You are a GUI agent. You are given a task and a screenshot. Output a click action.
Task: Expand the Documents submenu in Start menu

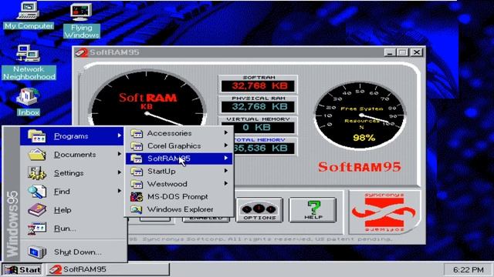point(72,155)
